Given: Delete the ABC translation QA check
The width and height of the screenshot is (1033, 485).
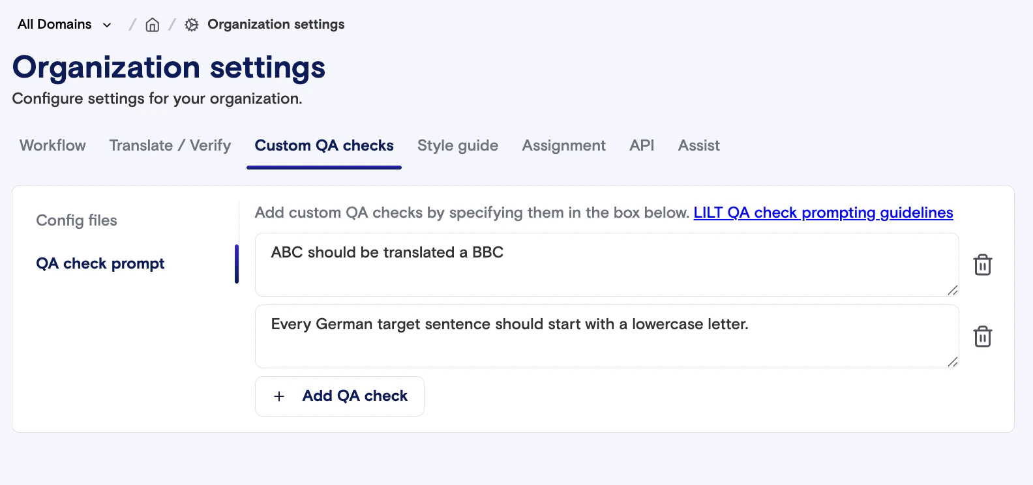Looking at the screenshot, I should pos(983,265).
